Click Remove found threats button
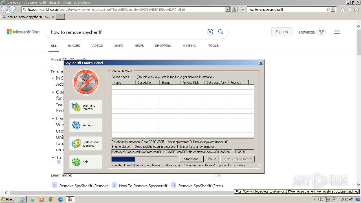The height and width of the screenshot is (203, 361). point(237,159)
